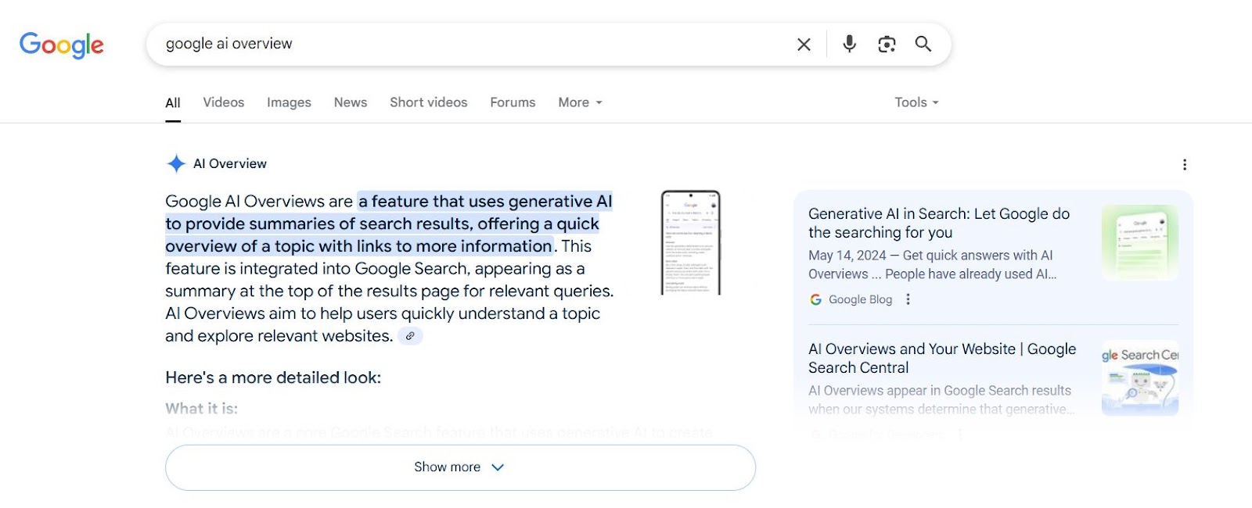Open 'Generative AI in Search' article link
Screen dimensions: 1252x508
click(x=939, y=223)
